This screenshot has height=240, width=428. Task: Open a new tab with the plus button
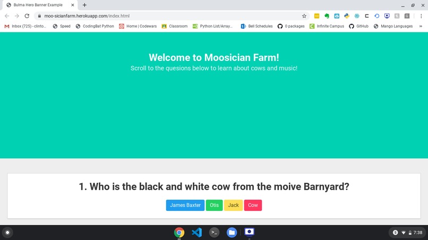pyautogui.click(x=84, y=5)
